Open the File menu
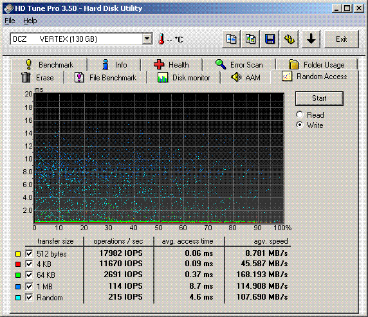The image size is (368, 317). [10, 21]
